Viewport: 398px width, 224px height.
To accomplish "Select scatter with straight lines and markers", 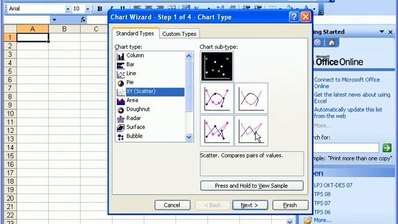I will [217, 131].
